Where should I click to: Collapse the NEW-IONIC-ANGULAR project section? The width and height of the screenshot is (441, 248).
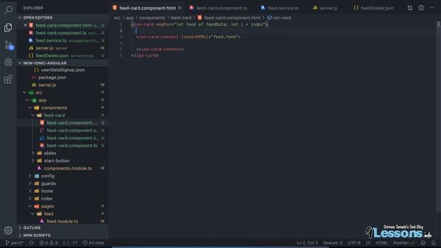[63, 63]
